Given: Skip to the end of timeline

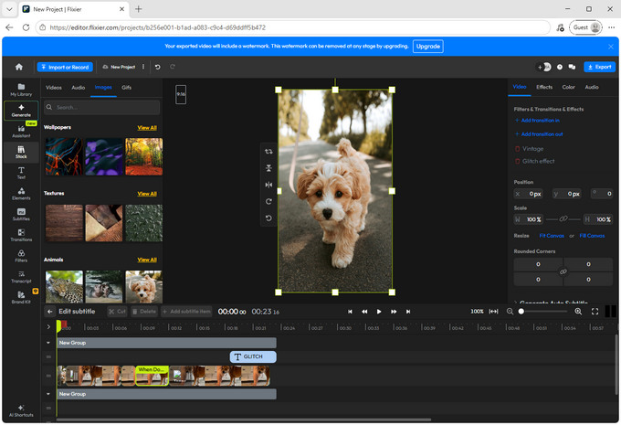Looking at the screenshot, I should click(x=408, y=312).
